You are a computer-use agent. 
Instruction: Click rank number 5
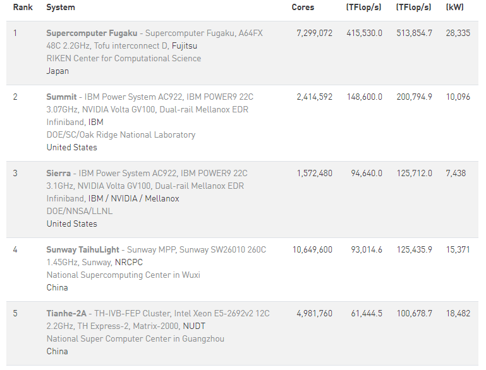point(15,313)
